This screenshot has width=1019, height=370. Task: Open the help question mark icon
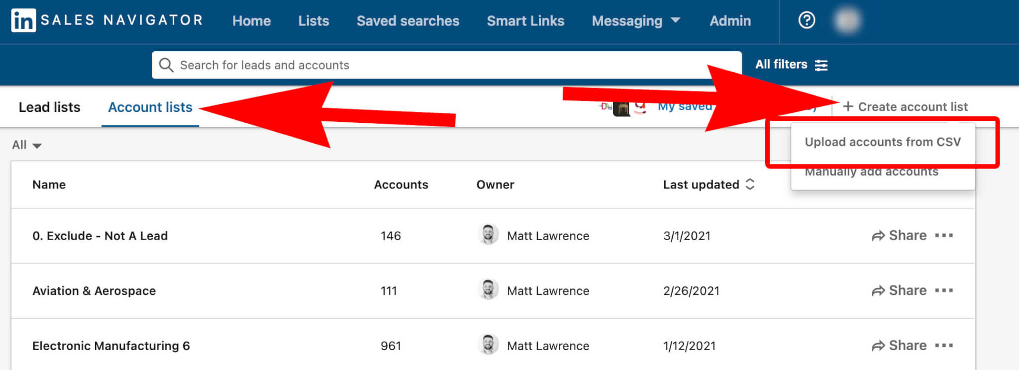tap(807, 20)
